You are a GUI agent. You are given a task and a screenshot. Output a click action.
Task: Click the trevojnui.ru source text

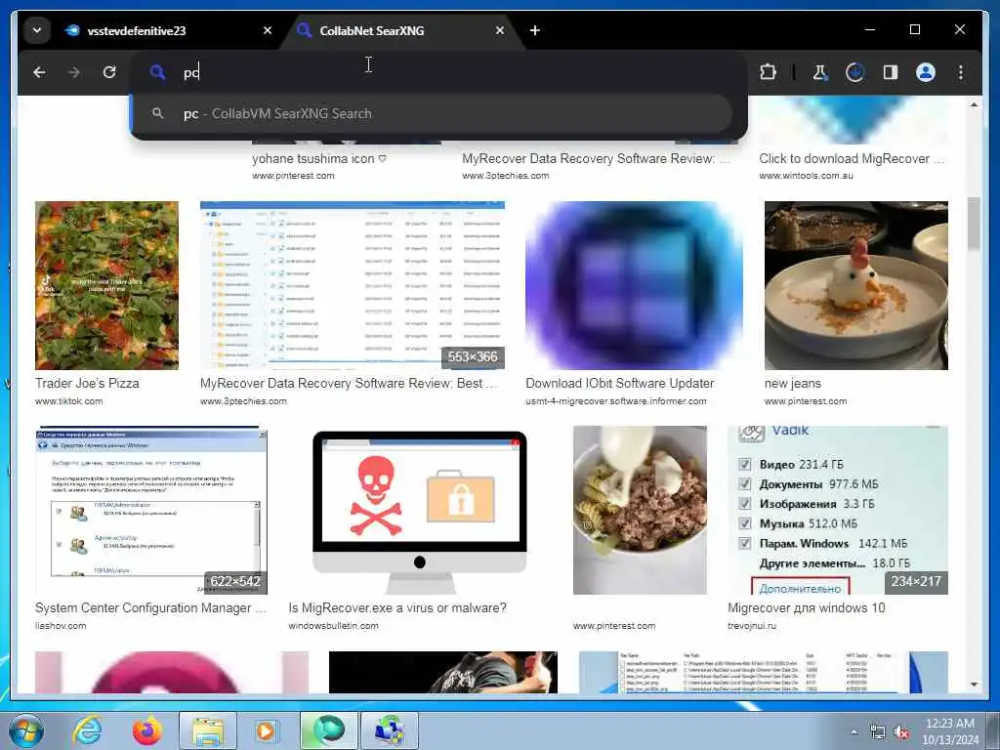[752, 626]
